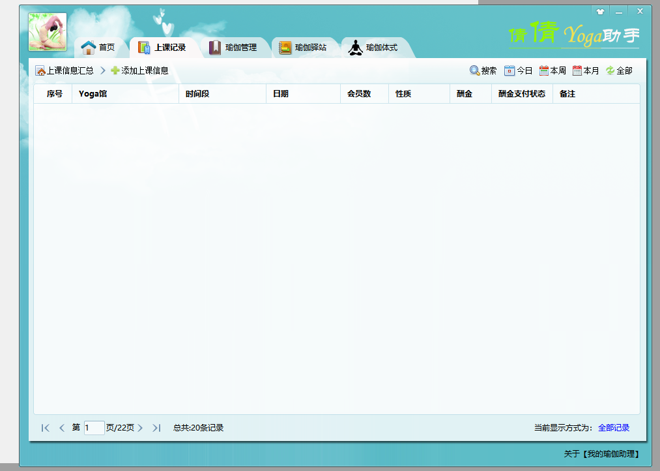
Task: Click the yoga pose avatar thumbnail
Action: point(48,33)
